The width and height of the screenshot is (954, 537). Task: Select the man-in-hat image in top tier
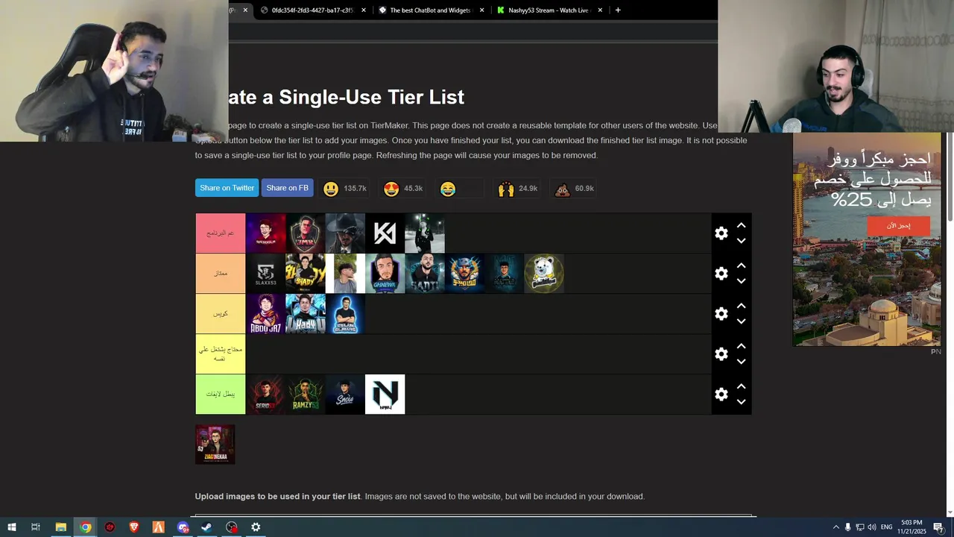(345, 233)
